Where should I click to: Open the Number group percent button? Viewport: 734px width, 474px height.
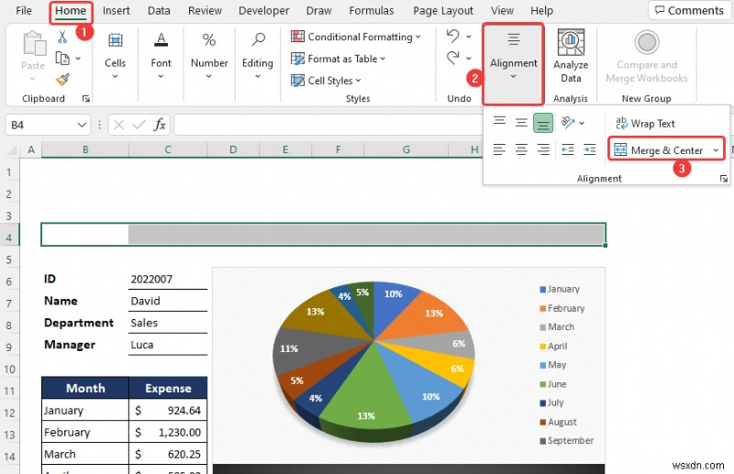209,56
